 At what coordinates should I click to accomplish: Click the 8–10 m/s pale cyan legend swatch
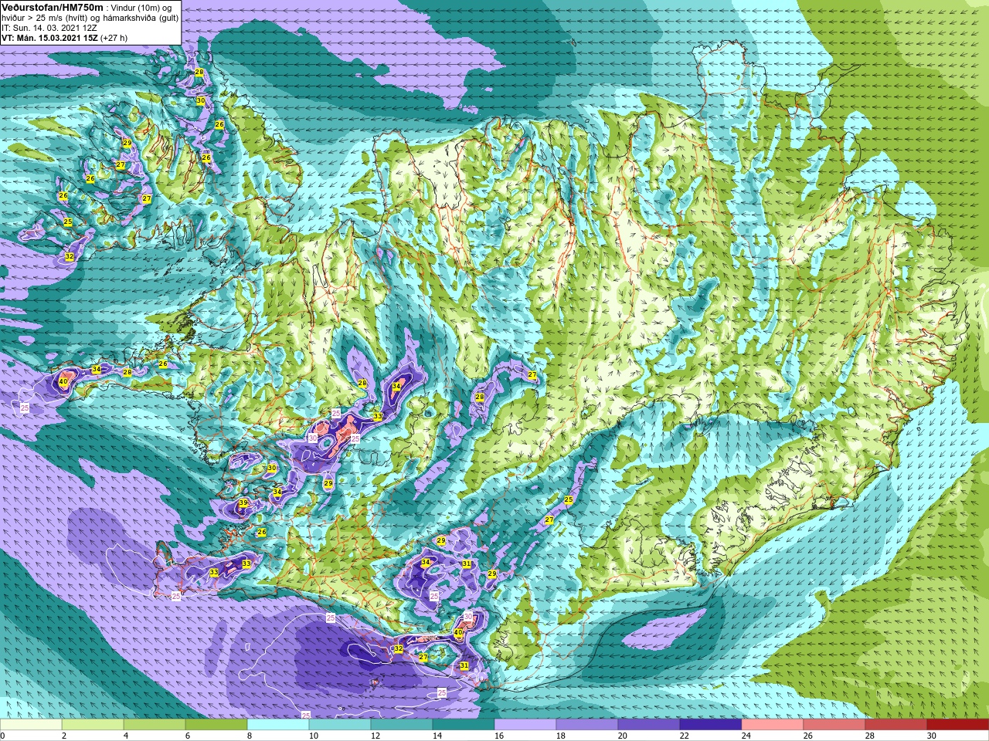click(278, 725)
